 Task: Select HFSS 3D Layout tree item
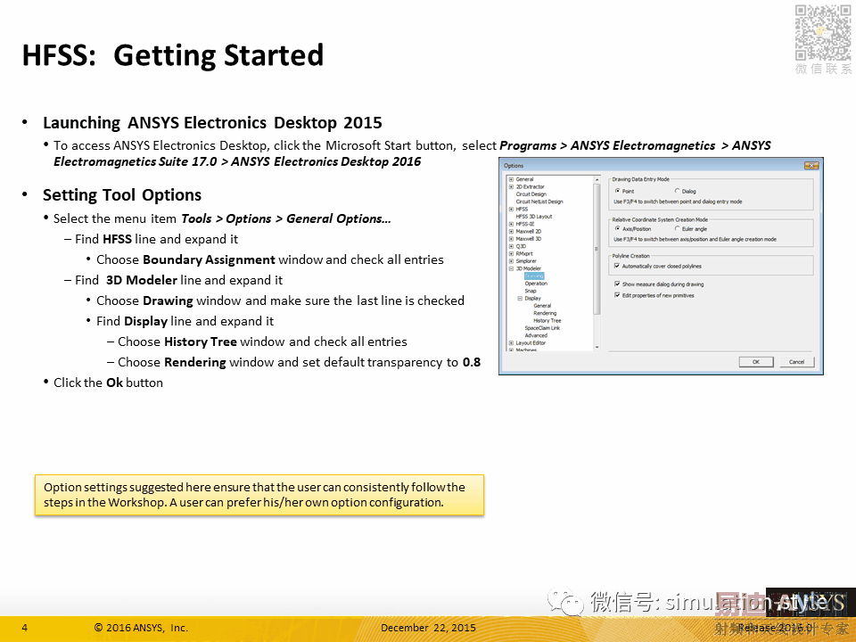[533, 217]
